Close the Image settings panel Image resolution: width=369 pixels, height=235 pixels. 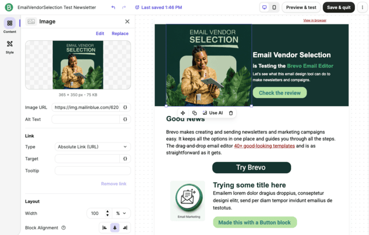click(127, 22)
